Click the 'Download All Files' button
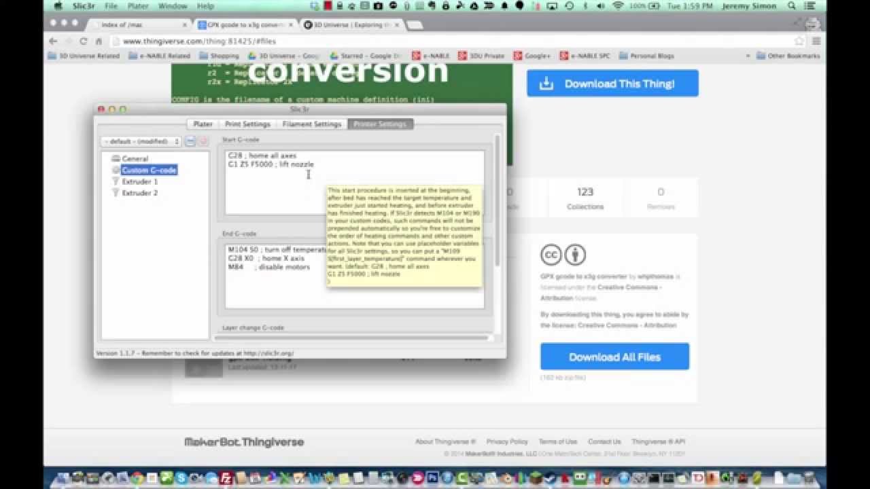Screen dimensions: 870x489 (614, 357)
